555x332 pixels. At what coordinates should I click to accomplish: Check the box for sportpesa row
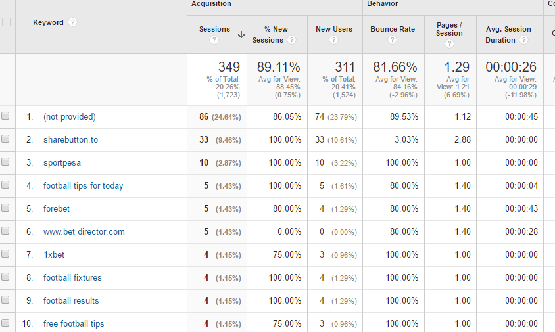[x=5, y=162]
